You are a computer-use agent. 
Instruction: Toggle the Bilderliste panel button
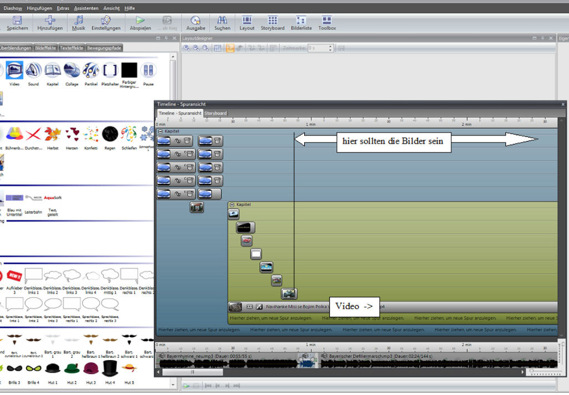[x=301, y=23]
